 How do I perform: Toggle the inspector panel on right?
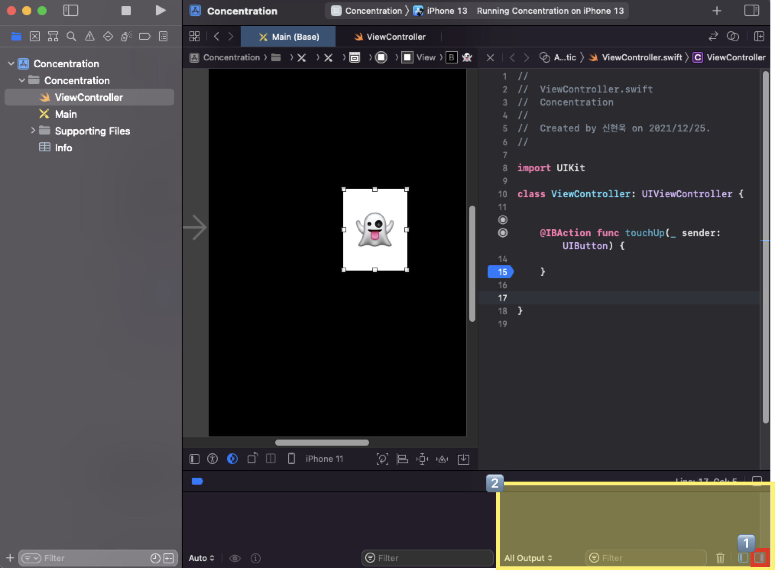pyautogui.click(x=751, y=11)
